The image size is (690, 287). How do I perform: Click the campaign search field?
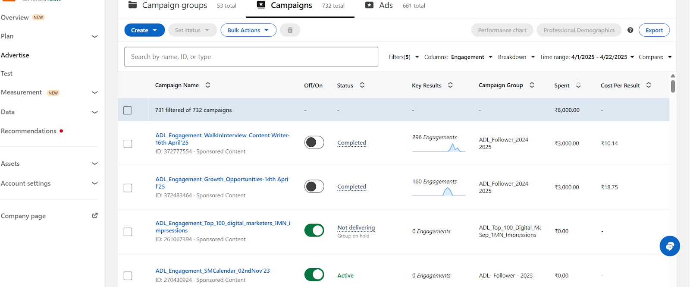[251, 57]
